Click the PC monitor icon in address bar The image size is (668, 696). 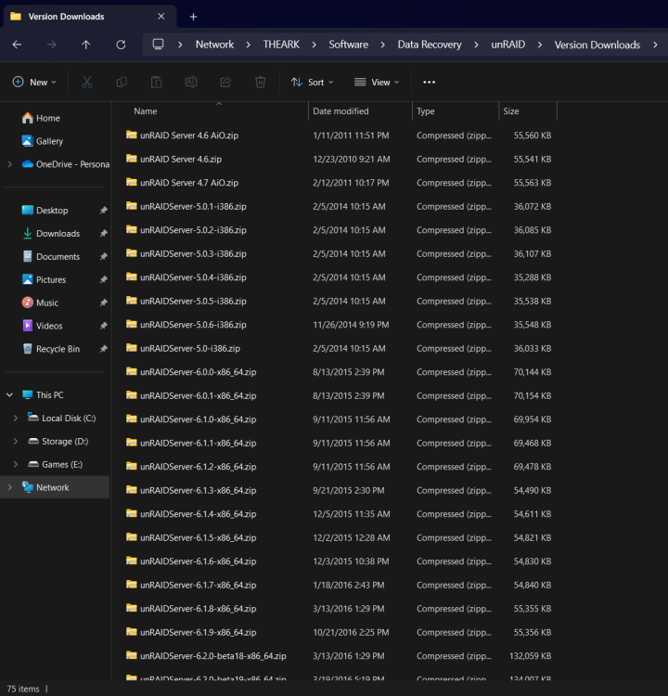[x=158, y=45]
